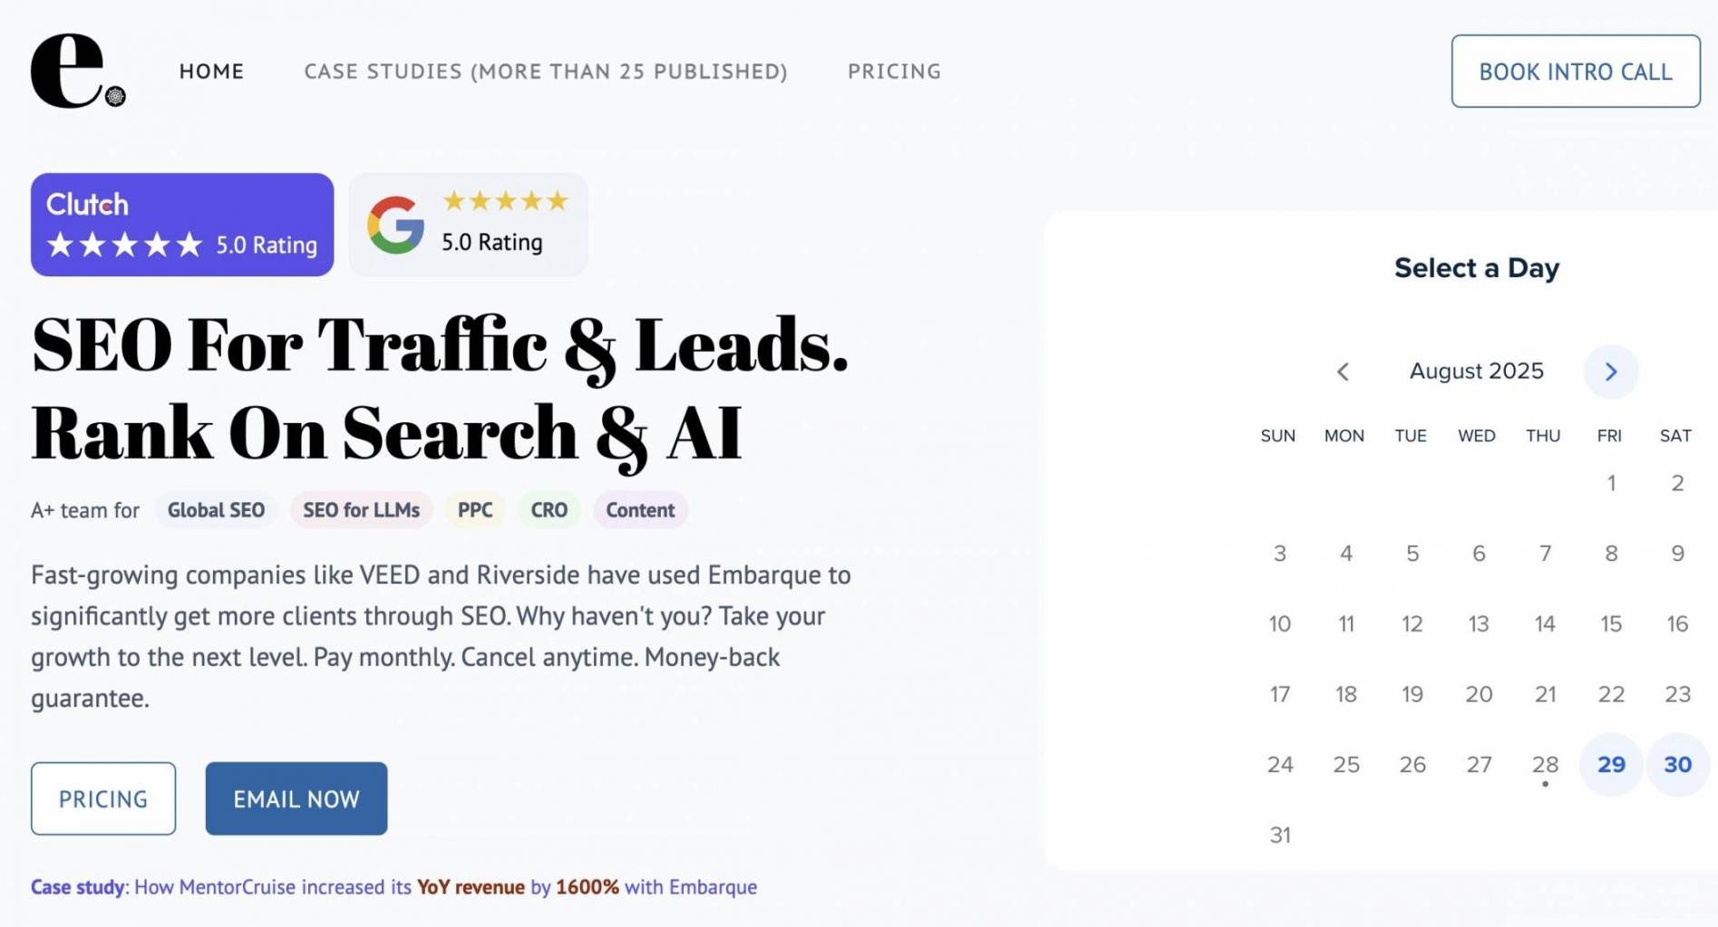Click the EMAIL NOW button
This screenshot has height=927, width=1718.
tap(296, 798)
